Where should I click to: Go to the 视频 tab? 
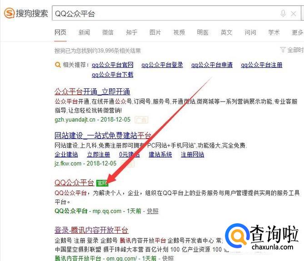(x=179, y=32)
